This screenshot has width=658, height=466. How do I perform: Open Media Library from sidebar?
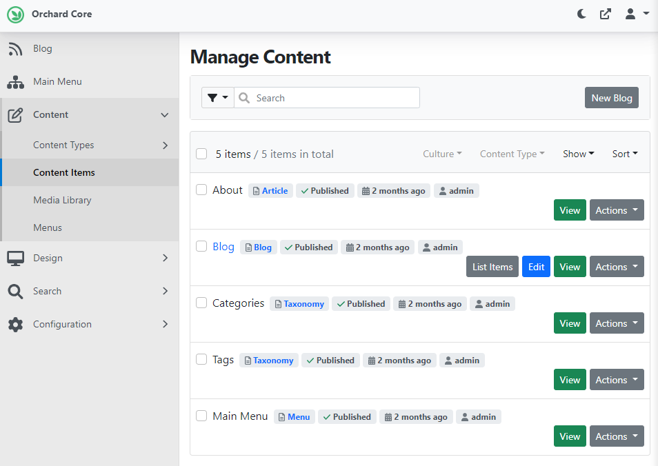tap(90, 200)
